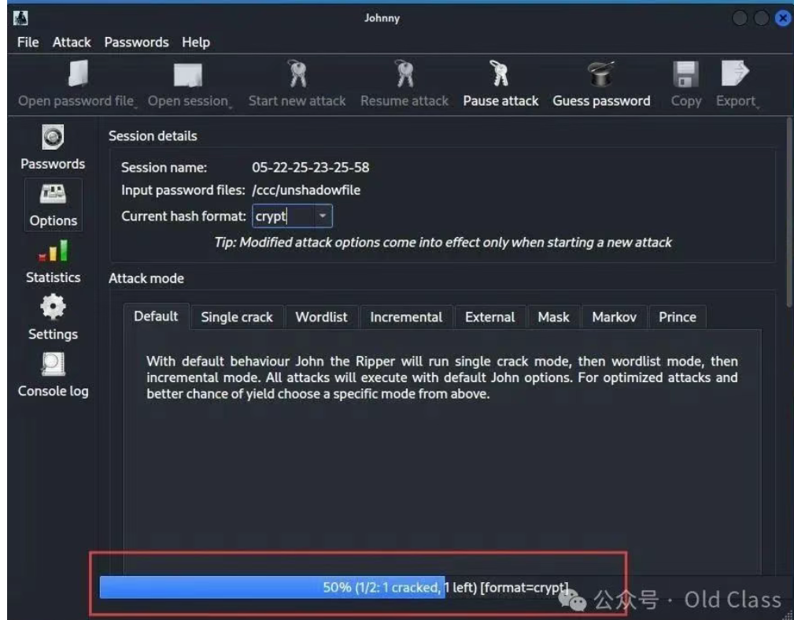Screen dimensions: 794x620
Task: Switch to the Wordlist tab
Action: point(322,317)
